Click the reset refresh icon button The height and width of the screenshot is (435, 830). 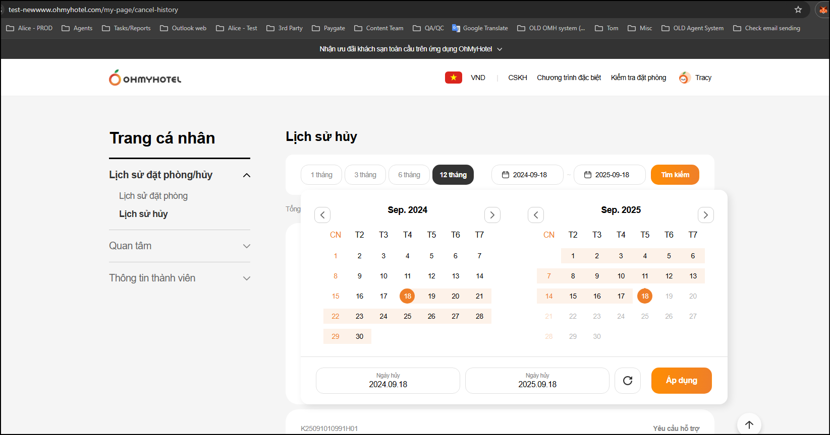coord(627,381)
